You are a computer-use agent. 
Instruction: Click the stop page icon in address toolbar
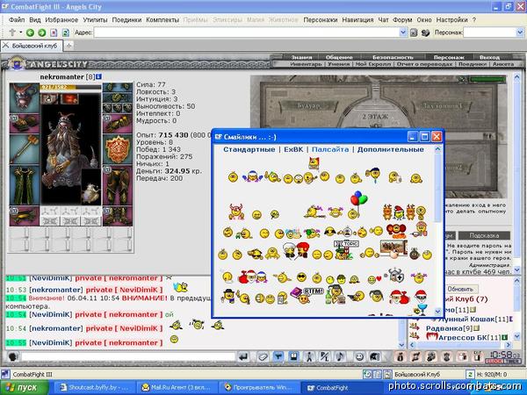click(x=54, y=32)
